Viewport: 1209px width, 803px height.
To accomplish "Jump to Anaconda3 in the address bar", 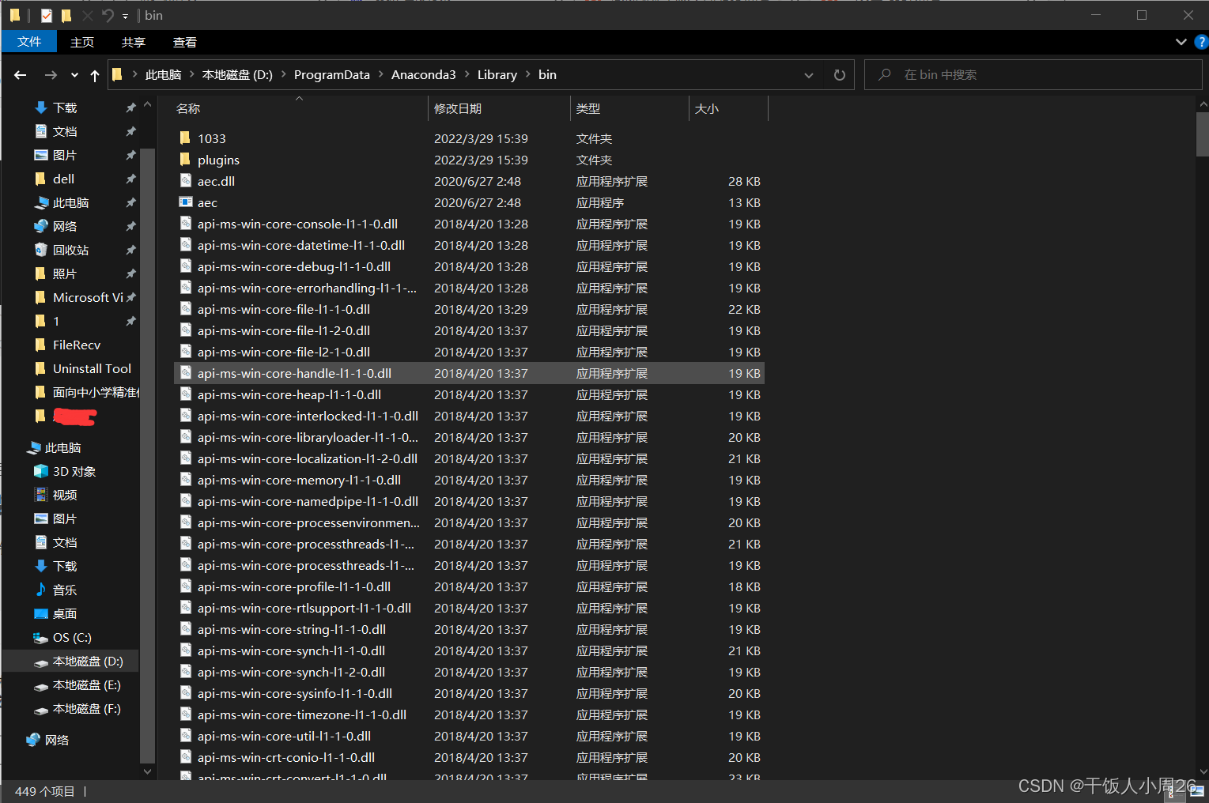I will point(424,75).
